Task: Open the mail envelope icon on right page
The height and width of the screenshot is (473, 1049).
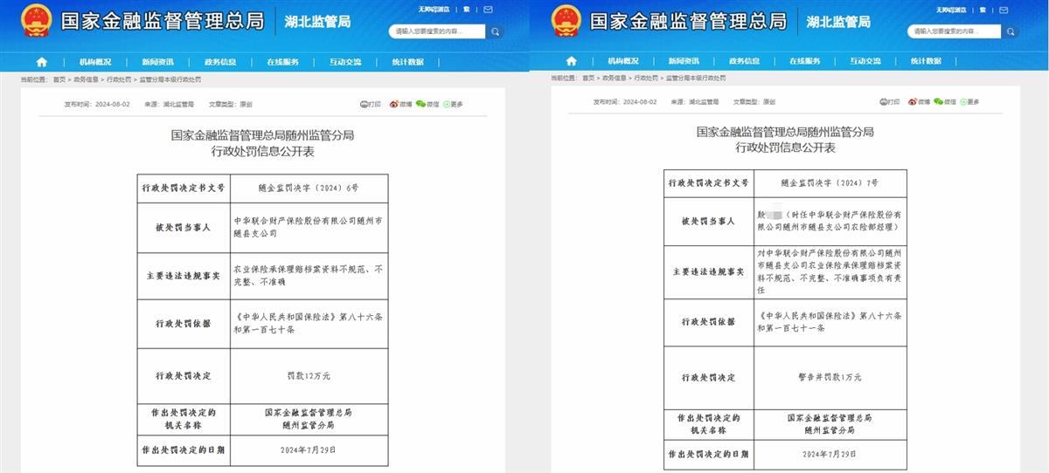Action: point(1004,10)
